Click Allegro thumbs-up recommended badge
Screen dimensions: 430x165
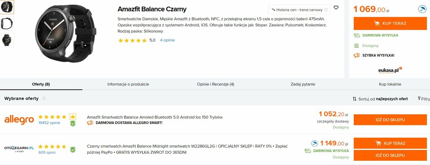point(72,116)
